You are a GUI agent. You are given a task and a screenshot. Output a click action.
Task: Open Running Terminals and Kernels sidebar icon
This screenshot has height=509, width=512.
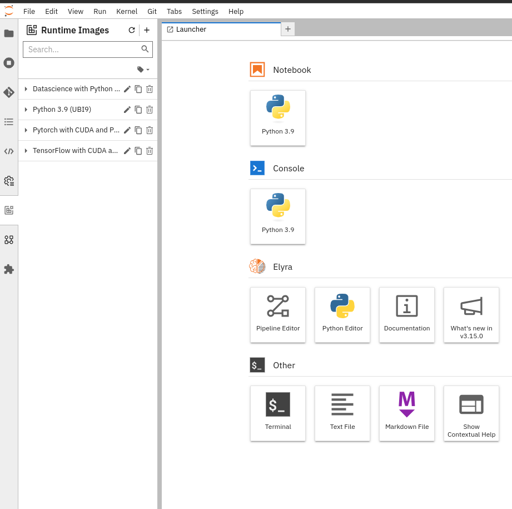tap(9, 63)
